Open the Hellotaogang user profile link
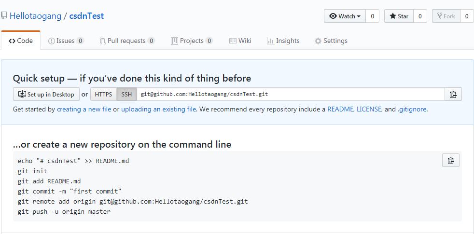474x234 pixels. tap(35, 16)
